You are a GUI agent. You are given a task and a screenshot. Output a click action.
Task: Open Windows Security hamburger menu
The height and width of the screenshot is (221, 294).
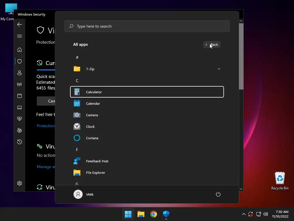point(20,36)
